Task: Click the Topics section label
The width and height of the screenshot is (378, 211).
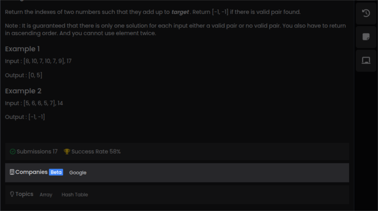Action: (24, 194)
